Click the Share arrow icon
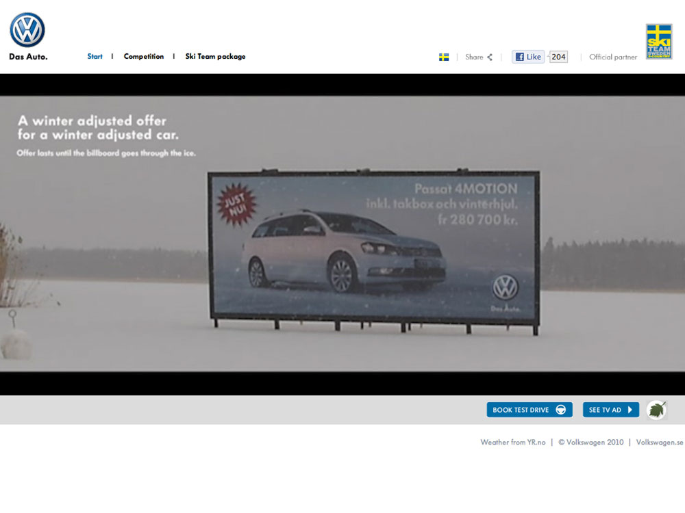 click(490, 57)
